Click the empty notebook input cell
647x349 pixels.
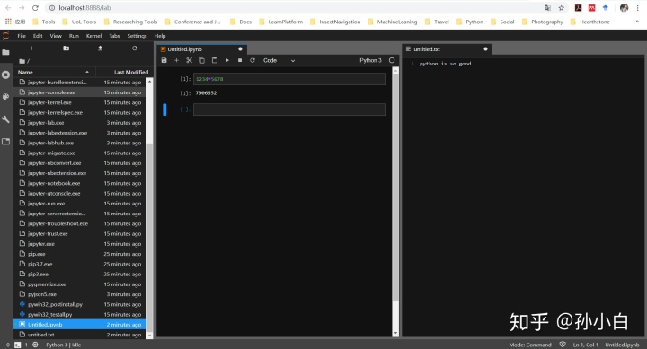pyautogui.click(x=289, y=109)
